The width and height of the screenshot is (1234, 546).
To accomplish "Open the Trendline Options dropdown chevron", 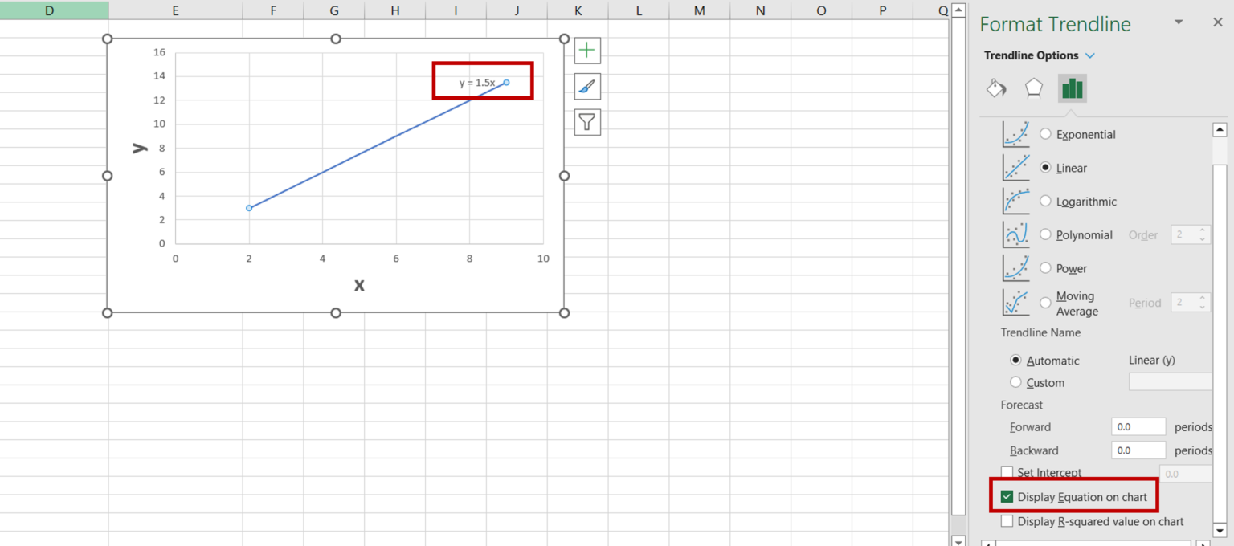I will (x=1090, y=55).
